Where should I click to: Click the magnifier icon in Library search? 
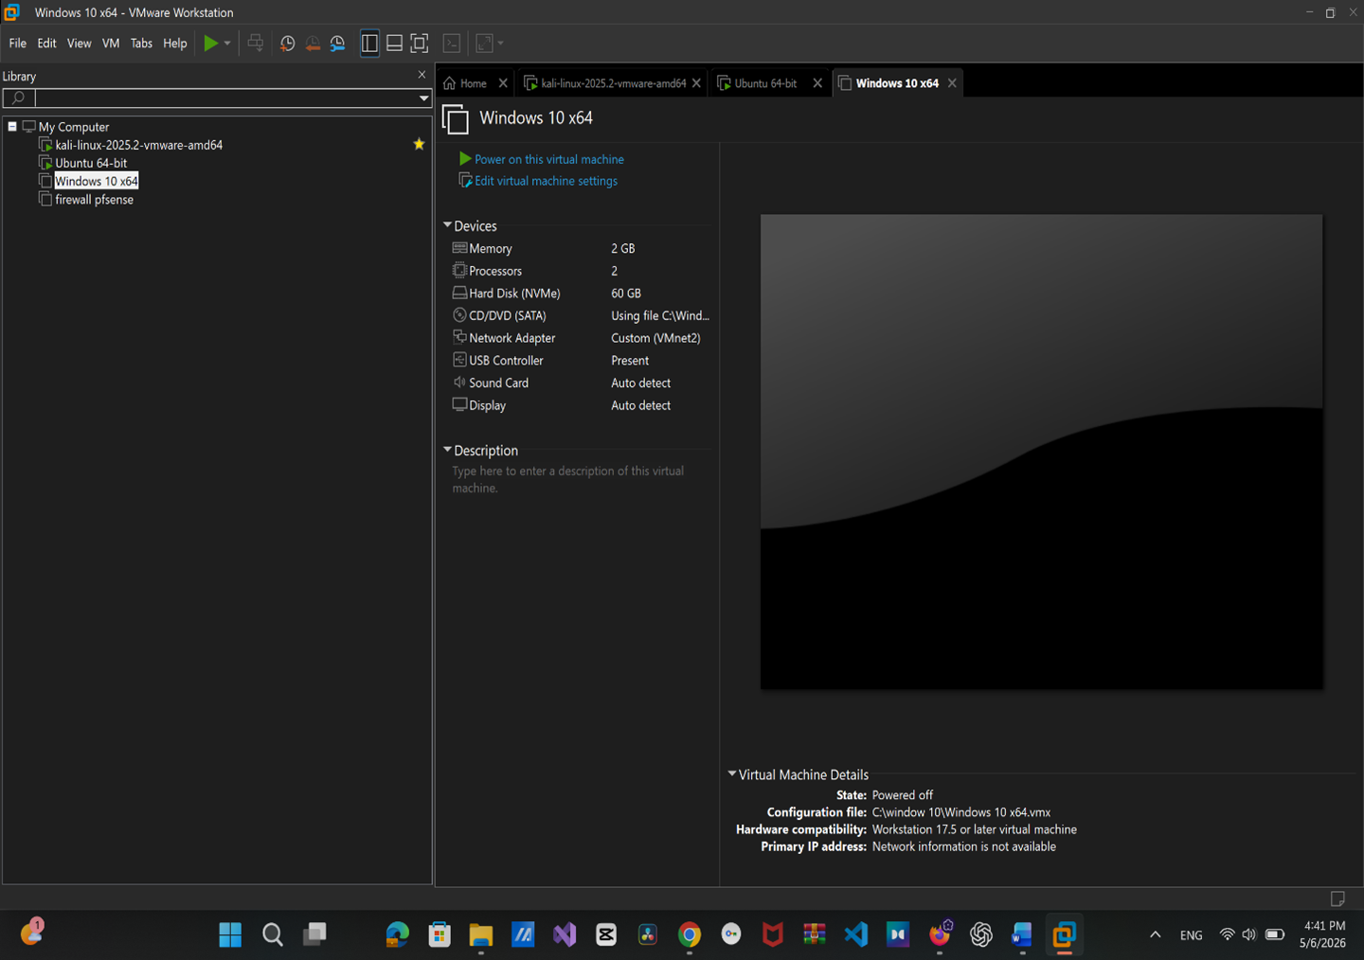18,98
